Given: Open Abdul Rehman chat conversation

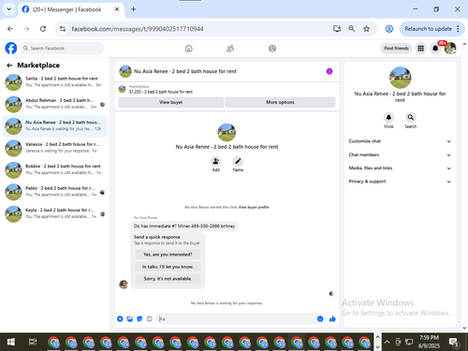Looking at the screenshot, I should (55, 104).
